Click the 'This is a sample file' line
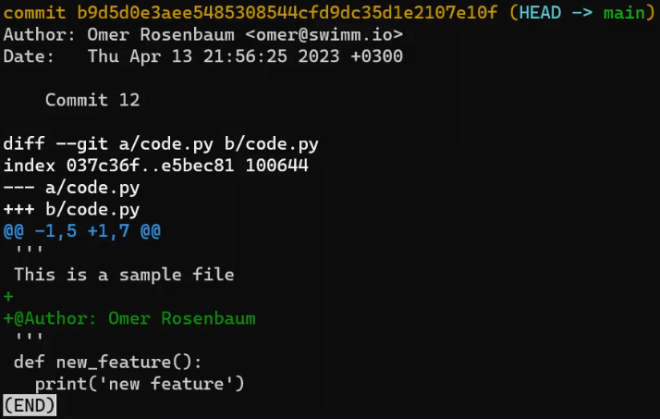The width and height of the screenshot is (660, 419). (124, 275)
